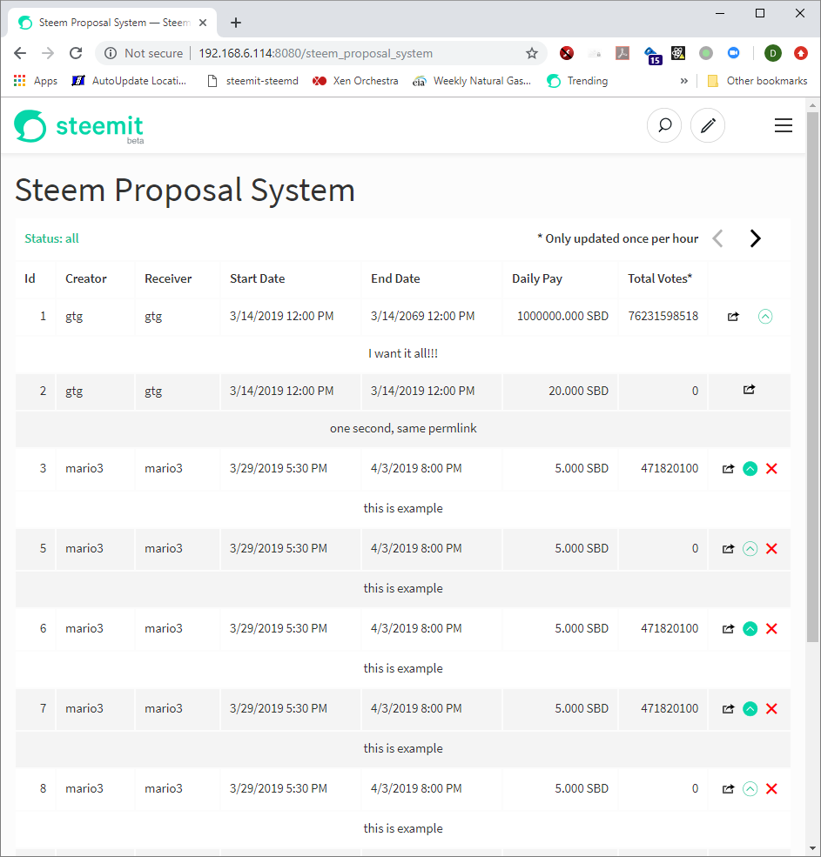
Task: Click the React developer tools extension
Action: (x=678, y=53)
